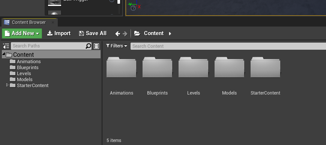Click the viewport help question icon
Image resolution: width=326 pixels, height=145 pixels.
[x=133, y=8]
